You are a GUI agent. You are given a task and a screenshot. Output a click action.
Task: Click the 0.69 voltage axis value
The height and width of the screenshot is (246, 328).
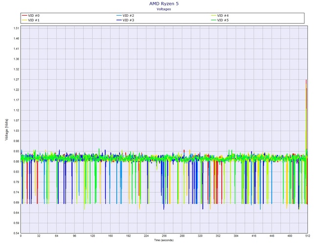click(17, 202)
